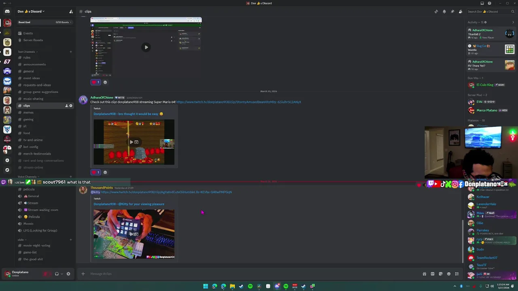Click AdharaOfChione username on Super Mario clip message
This screenshot has height=291, width=518.
pyautogui.click(x=102, y=97)
